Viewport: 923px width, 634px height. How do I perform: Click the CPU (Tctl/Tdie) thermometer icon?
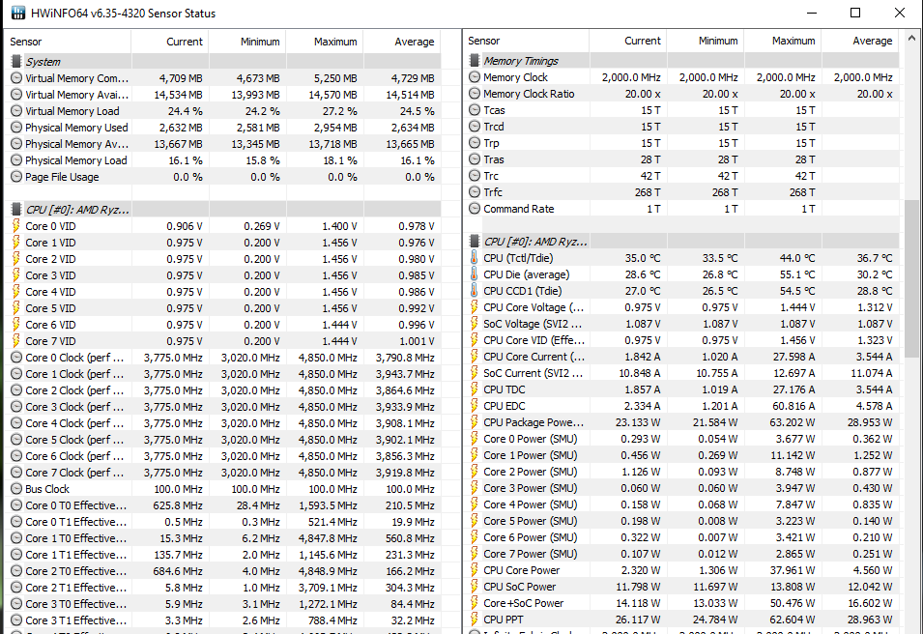click(x=475, y=258)
